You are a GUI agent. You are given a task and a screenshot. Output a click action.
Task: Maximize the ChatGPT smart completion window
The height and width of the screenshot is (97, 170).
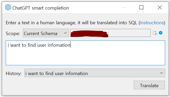pos(141,7)
